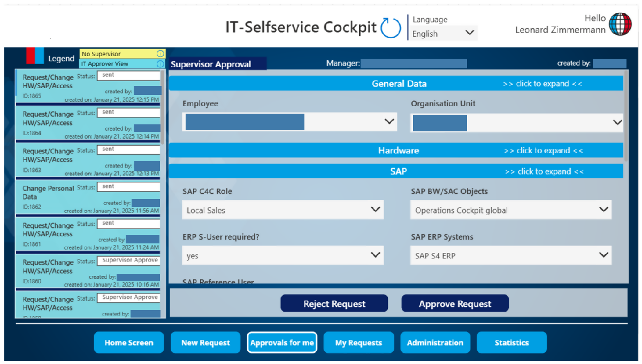The width and height of the screenshot is (642, 364).
Task: Click the Approve Request button
Action: click(x=455, y=304)
